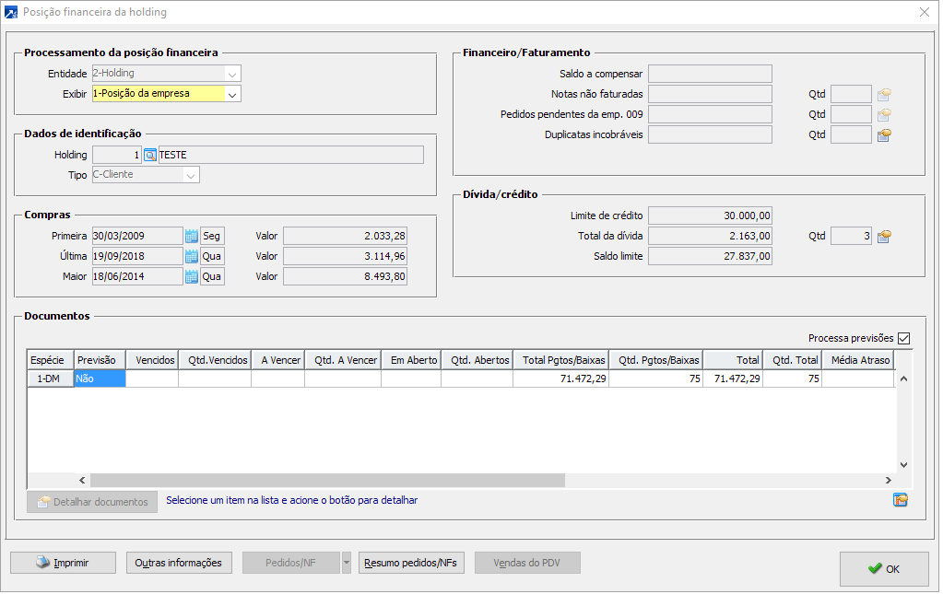Click export icon at documents grid corner

click(x=900, y=500)
